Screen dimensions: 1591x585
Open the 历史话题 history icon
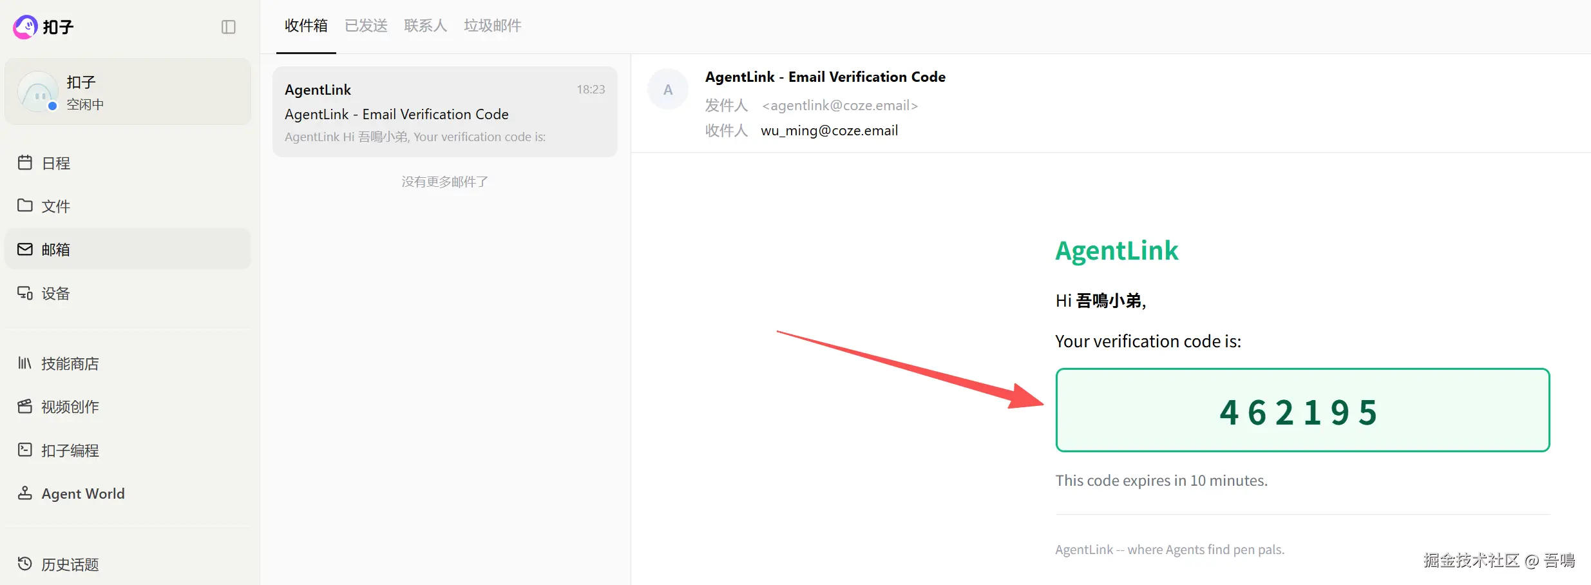pyautogui.click(x=25, y=564)
